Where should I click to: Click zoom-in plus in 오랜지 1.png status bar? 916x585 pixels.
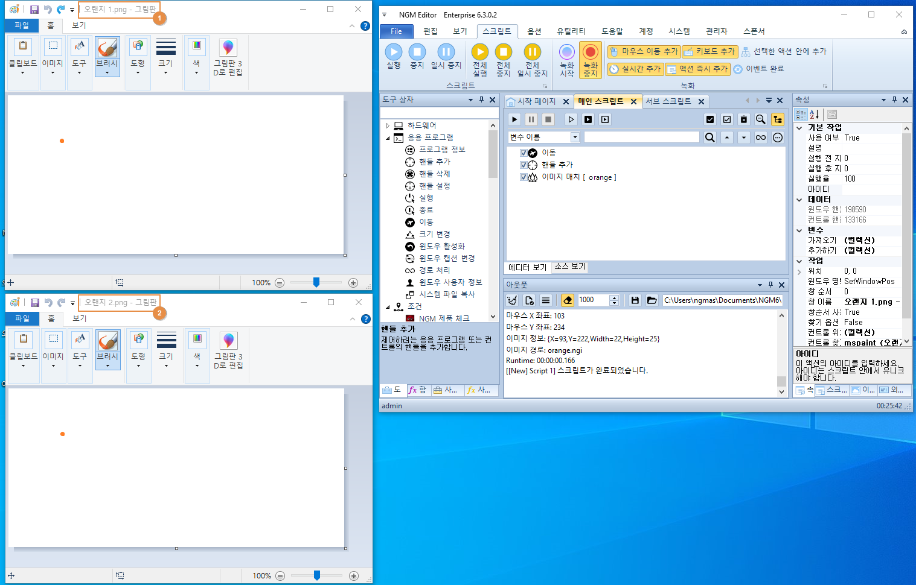pyautogui.click(x=353, y=283)
